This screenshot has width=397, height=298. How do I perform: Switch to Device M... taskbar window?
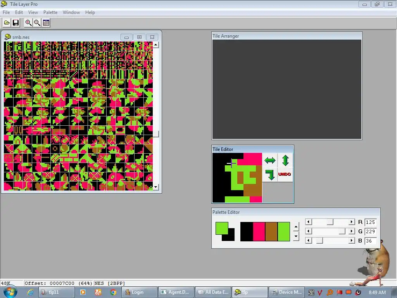(287, 292)
